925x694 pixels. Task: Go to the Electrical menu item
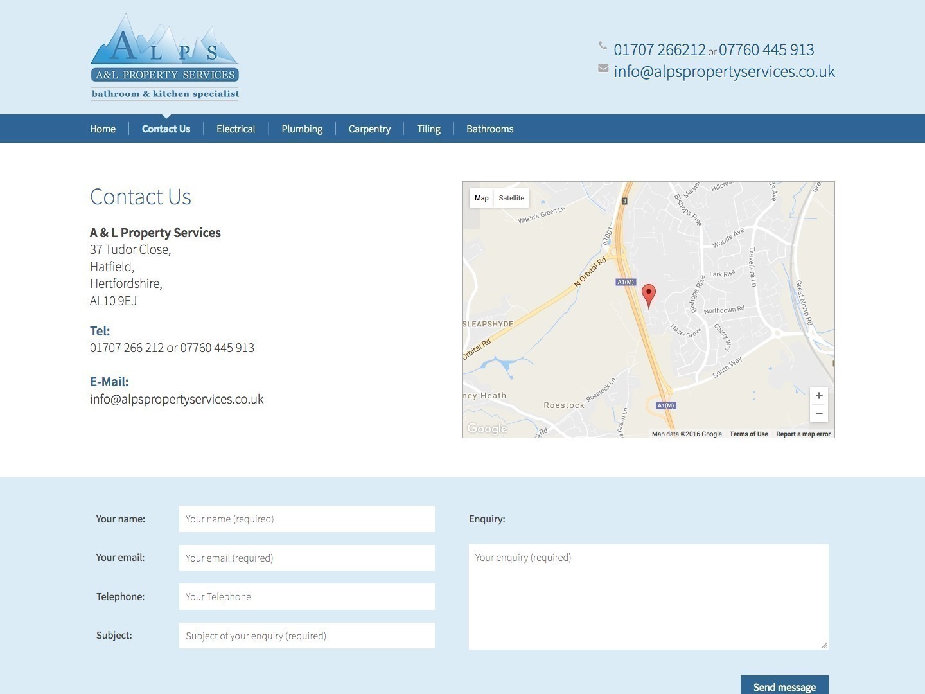(x=236, y=129)
